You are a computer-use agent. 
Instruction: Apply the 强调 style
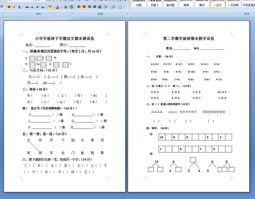click(x=186, y=4)
